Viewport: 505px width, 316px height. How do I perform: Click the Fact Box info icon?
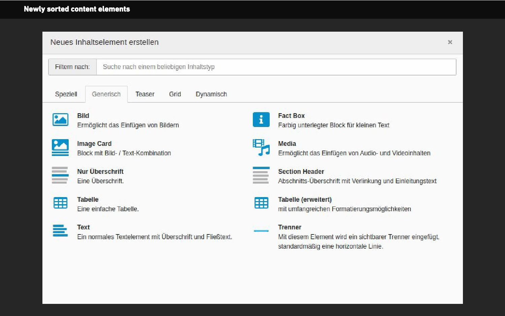point(261,120)
